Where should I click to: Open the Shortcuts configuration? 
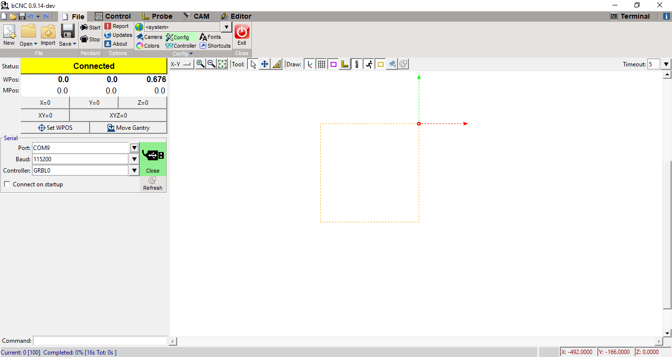215,46
